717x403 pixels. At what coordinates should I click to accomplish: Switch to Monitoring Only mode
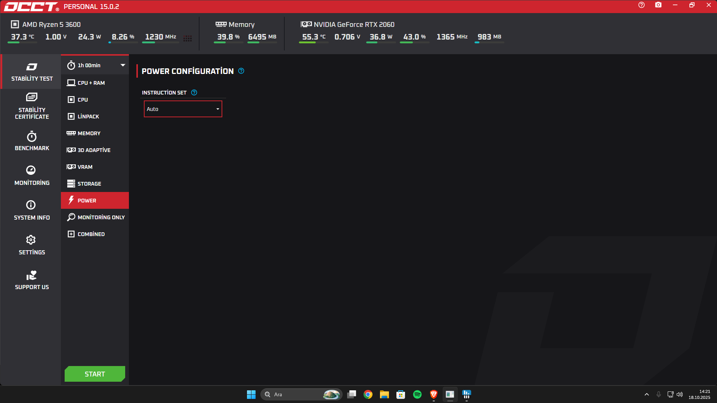(95, 217)
